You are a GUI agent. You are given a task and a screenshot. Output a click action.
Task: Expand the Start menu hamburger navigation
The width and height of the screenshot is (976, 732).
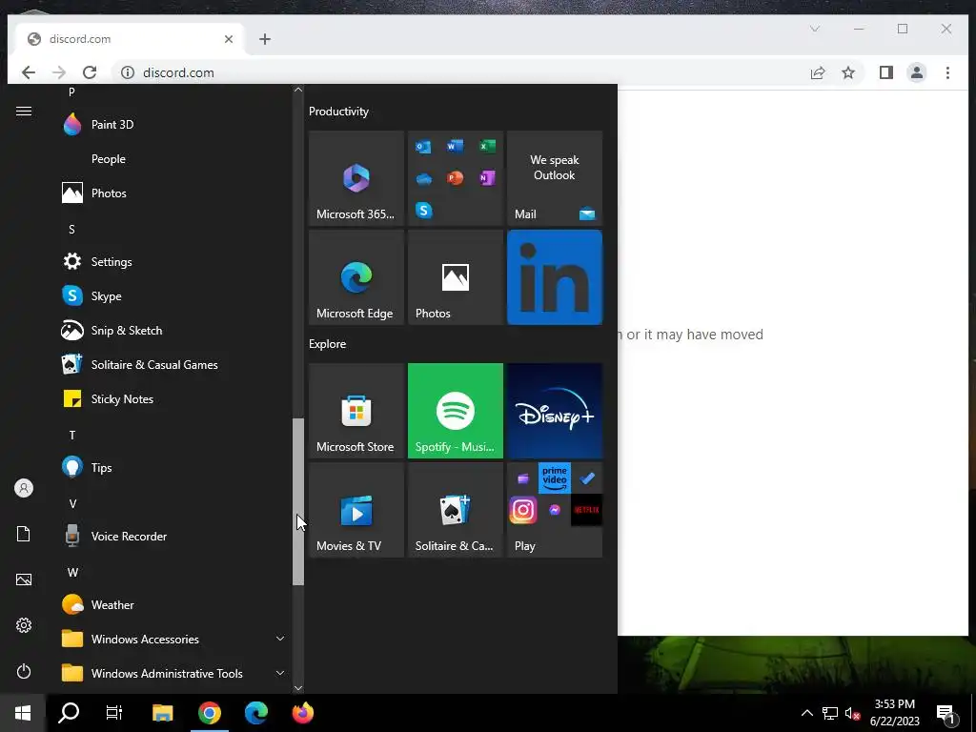click(x=24, y=111)
